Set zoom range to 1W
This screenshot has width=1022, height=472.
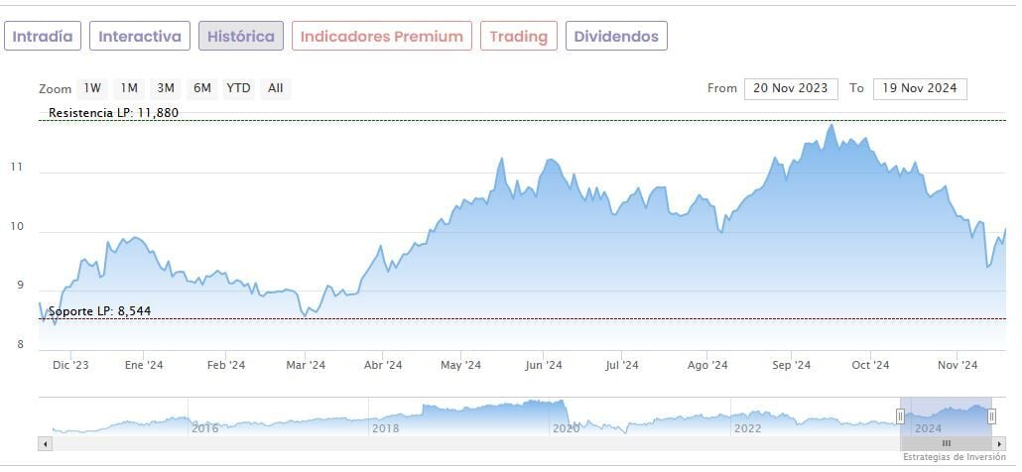(92, 88)
